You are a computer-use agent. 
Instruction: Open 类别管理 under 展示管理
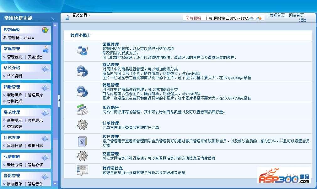(14, 126)
